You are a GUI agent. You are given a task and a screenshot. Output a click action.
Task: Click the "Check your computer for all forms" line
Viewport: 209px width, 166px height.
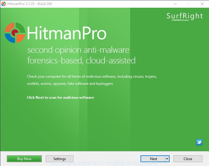(92, 76)
